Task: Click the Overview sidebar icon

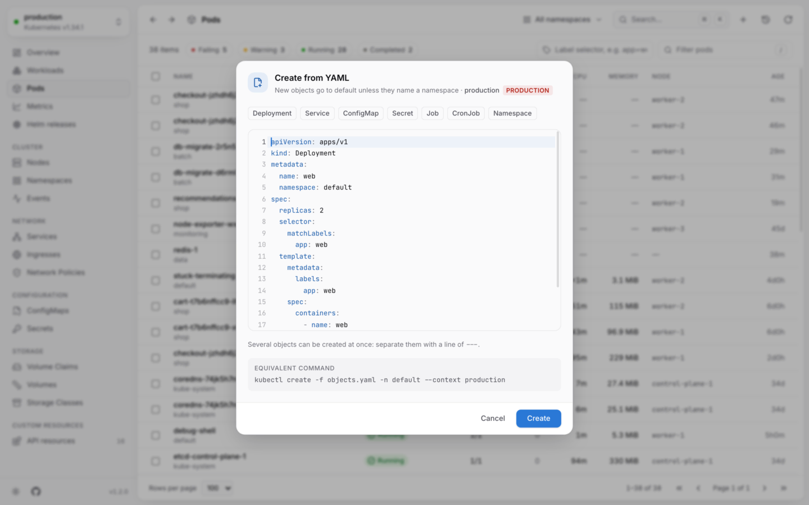Action: click(17, 52)
